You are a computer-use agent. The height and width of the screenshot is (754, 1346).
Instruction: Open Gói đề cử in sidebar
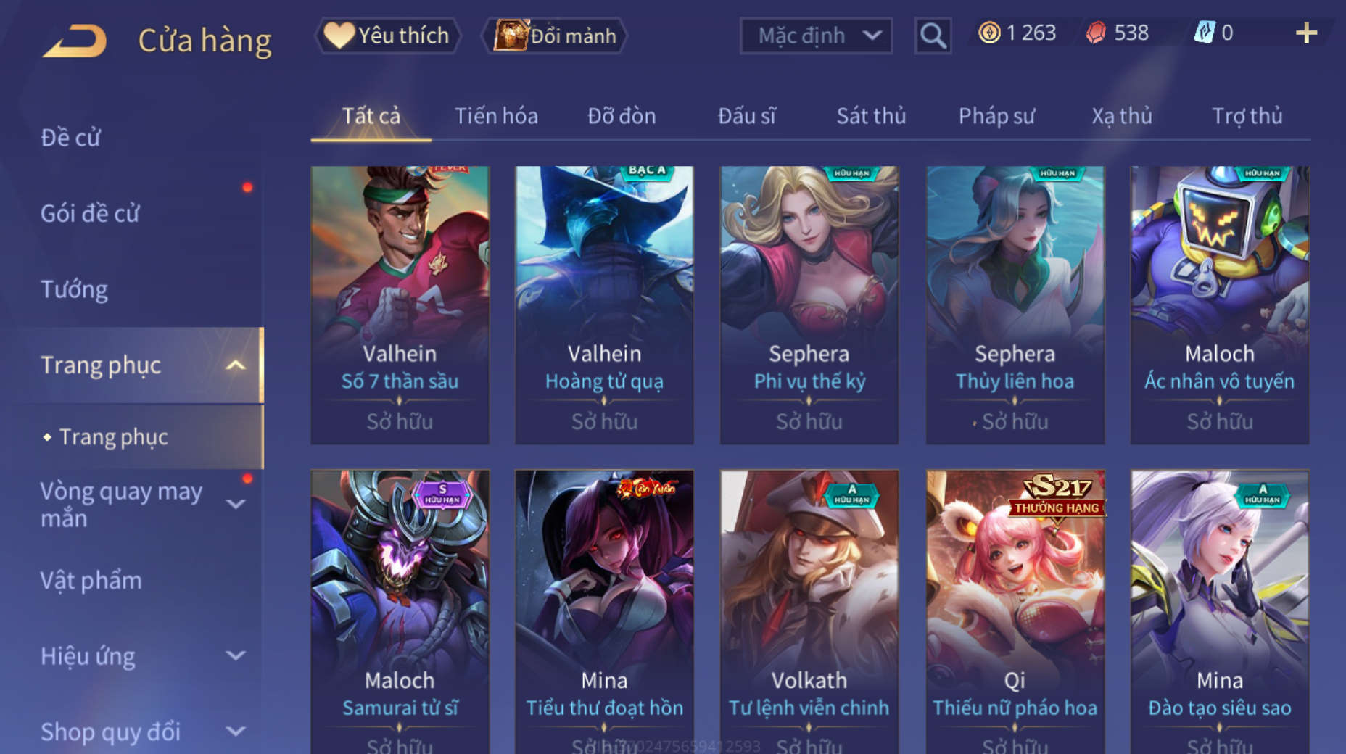(x=90, y=213)
